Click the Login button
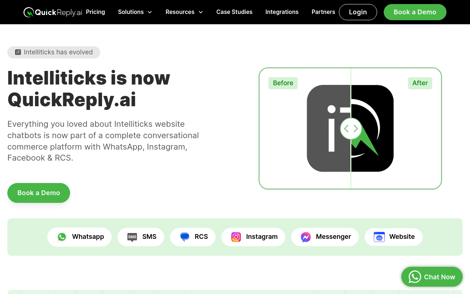 coord(358,12)
